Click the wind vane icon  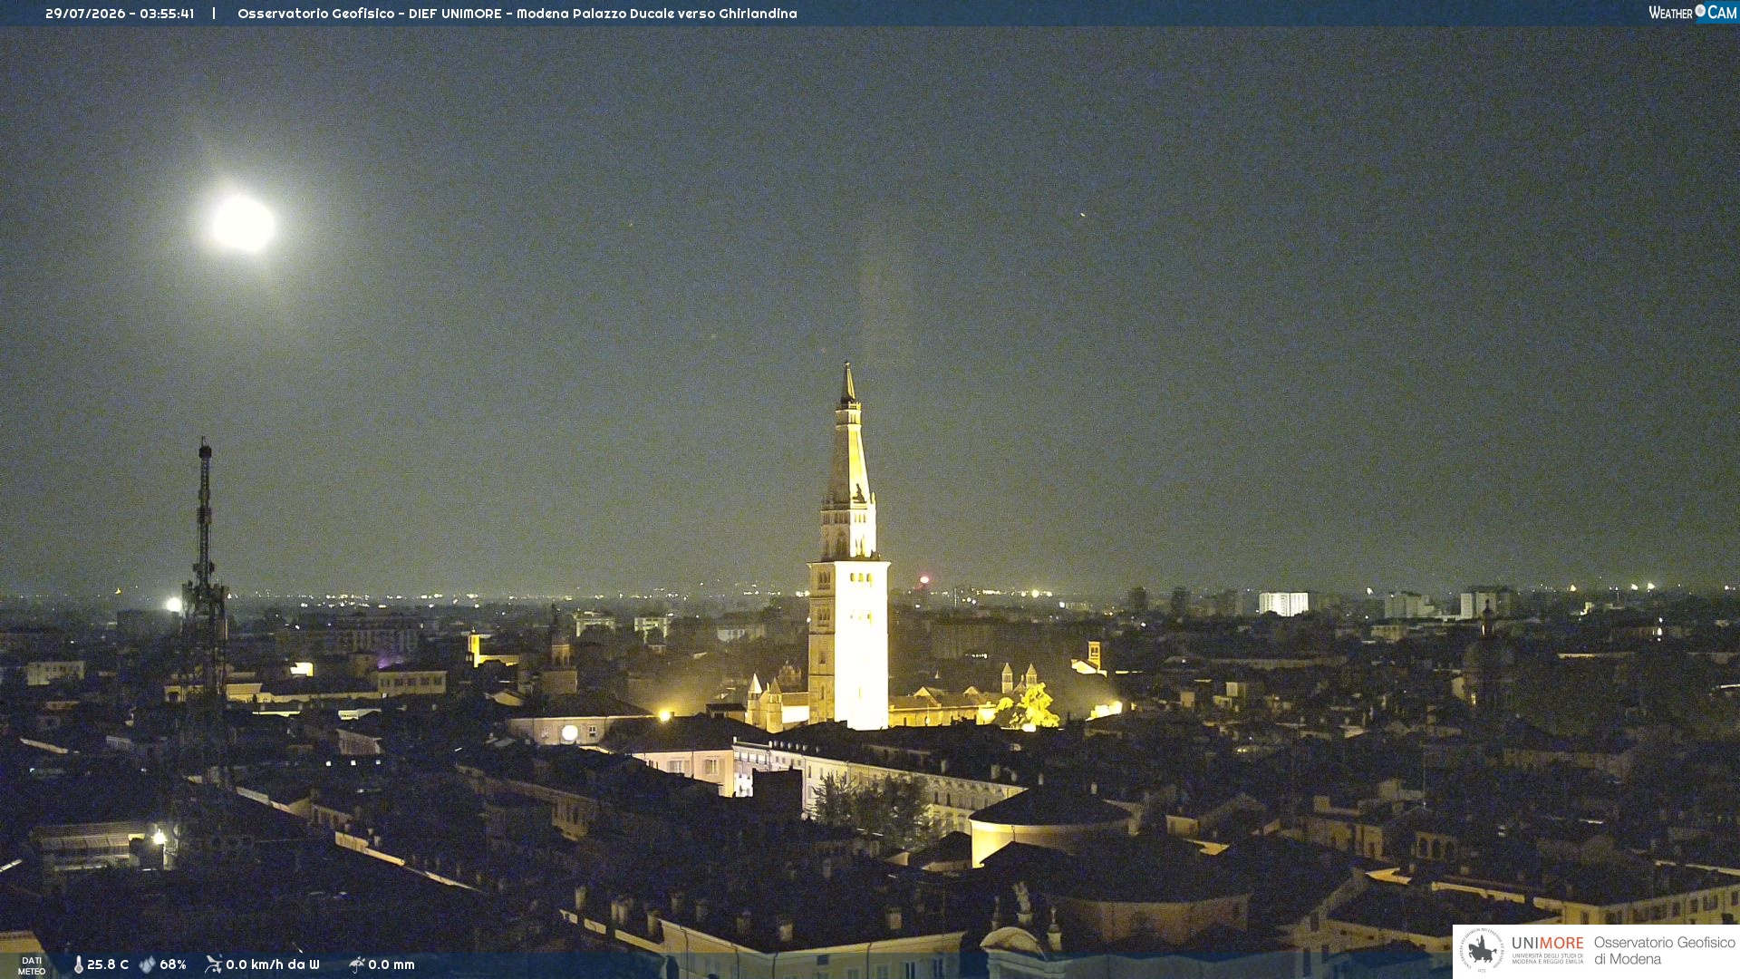(x=214, y=964)
